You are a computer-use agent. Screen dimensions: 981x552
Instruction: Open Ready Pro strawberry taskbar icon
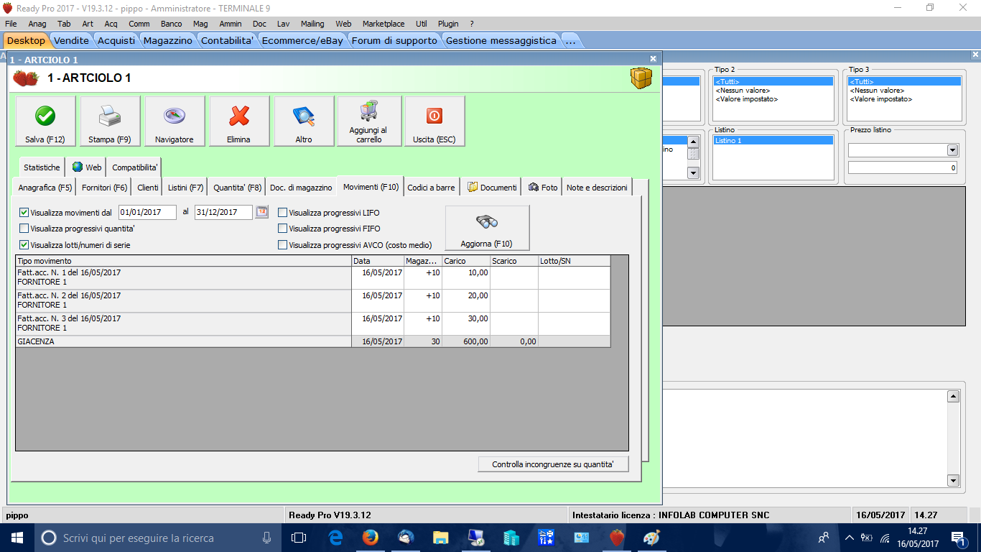tap(617, 538)
